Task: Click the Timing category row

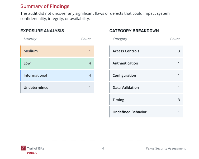Action: click(x=146, y=100)
